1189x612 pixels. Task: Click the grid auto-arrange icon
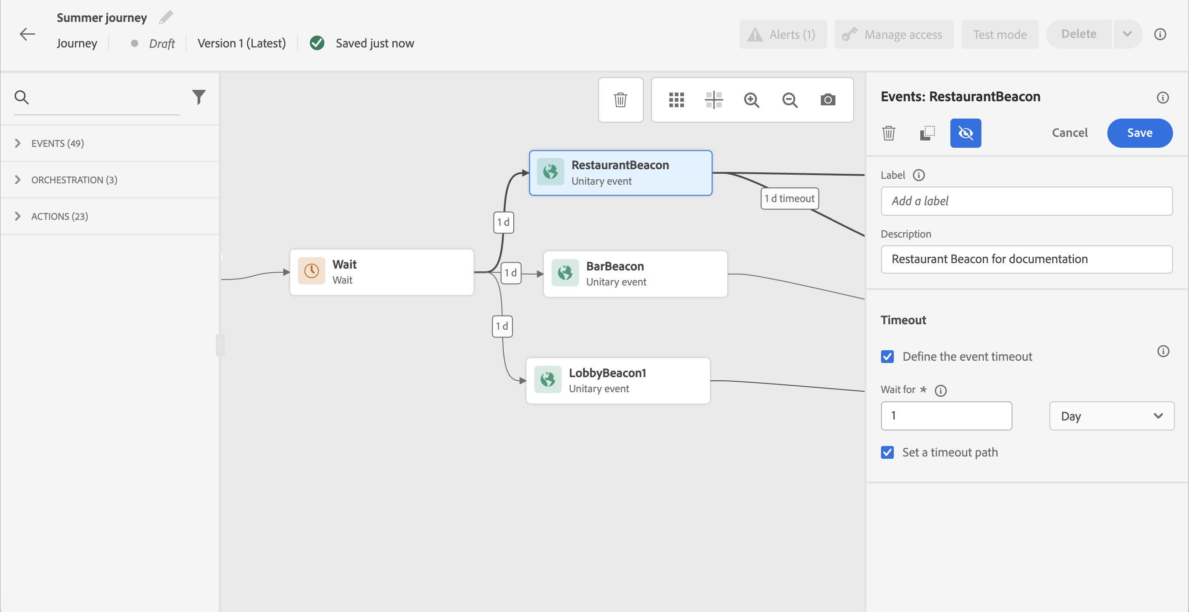click(676, 99)
